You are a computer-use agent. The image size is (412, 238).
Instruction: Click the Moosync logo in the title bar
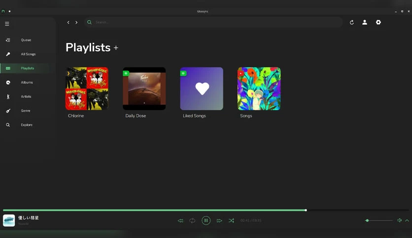[x=3, y=11]
